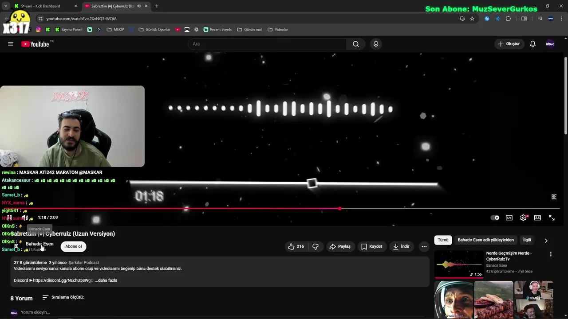This screenshot has height=319, width=568.
Task: Open the Shazam extension icon
Action: 487,19
